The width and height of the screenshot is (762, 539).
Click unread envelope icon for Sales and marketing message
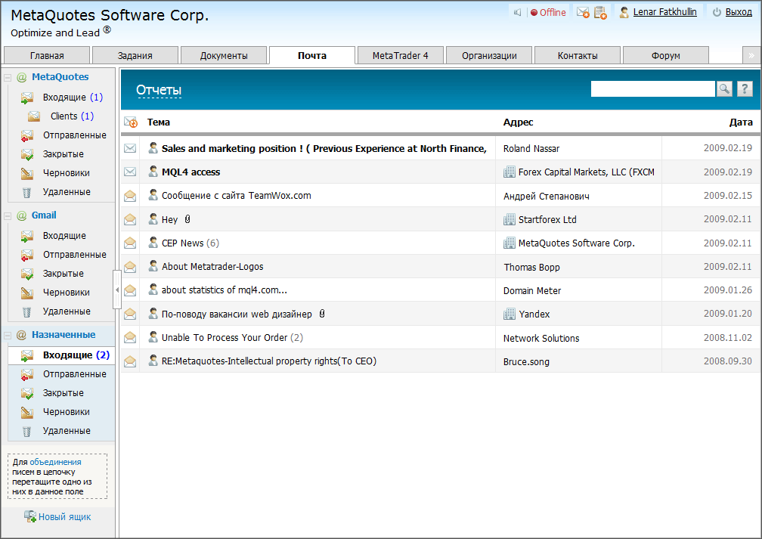[x=130, y=148]
